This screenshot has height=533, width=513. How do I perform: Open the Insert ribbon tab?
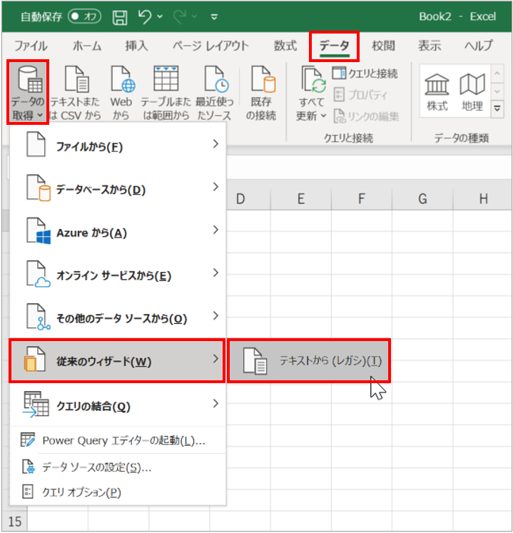[x=136, y=46]
